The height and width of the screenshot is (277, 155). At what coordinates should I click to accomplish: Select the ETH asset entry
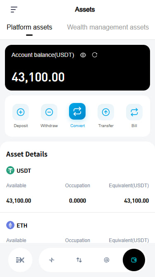tap(78, 231)
